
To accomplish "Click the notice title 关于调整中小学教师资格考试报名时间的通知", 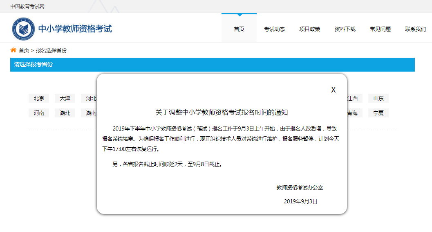I will pos(222,112).
